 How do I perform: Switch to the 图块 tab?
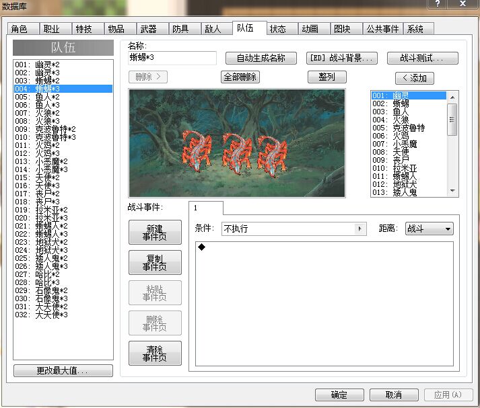coord(347,29)
